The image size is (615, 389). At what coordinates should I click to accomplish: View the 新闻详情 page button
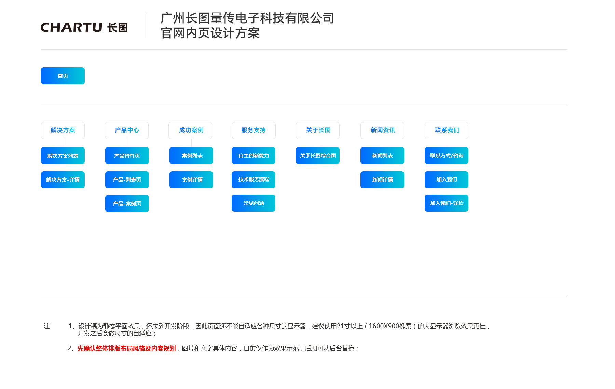coord(382,180)
